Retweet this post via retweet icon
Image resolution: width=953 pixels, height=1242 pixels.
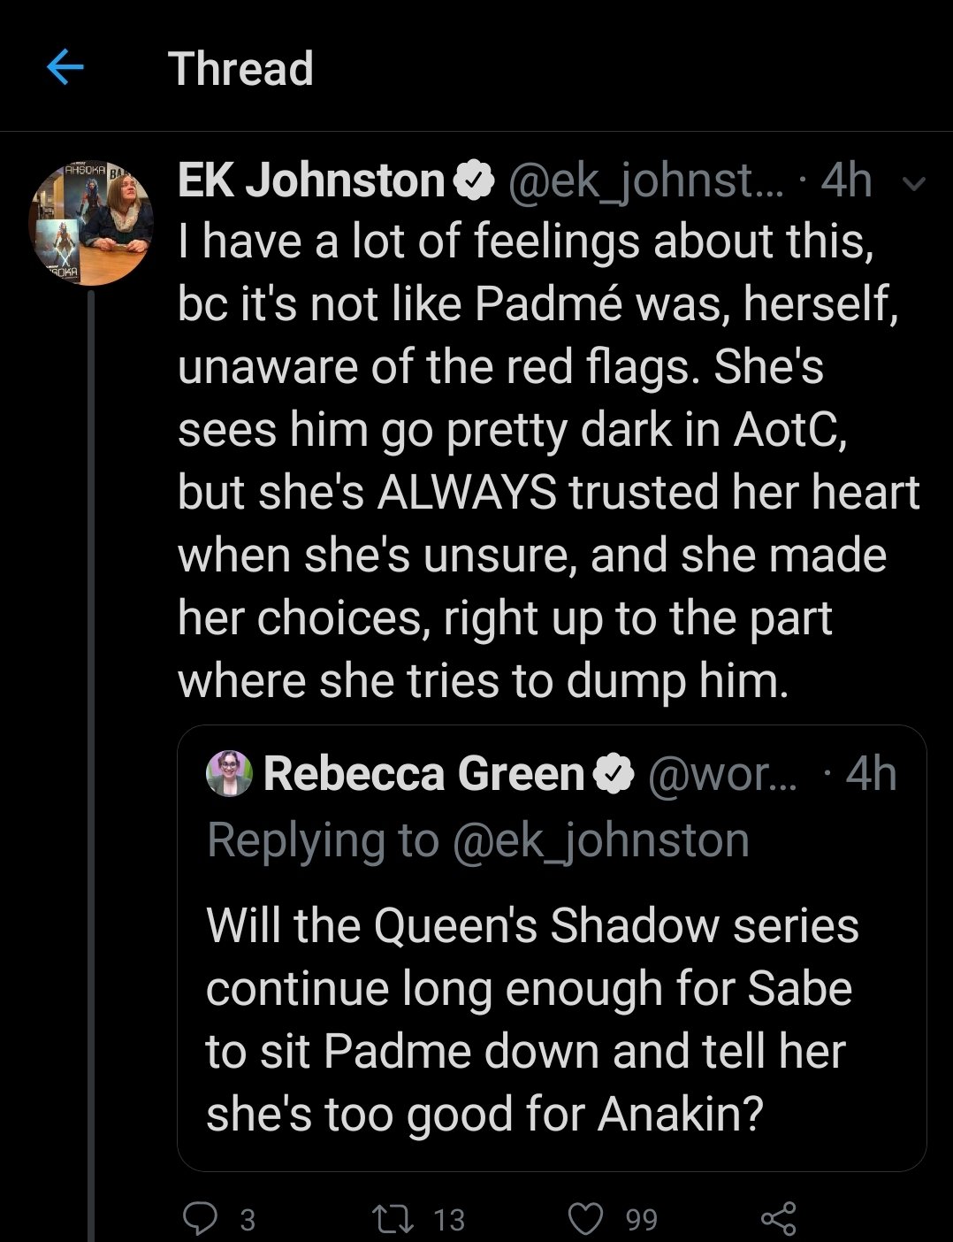coord(393,1219)
